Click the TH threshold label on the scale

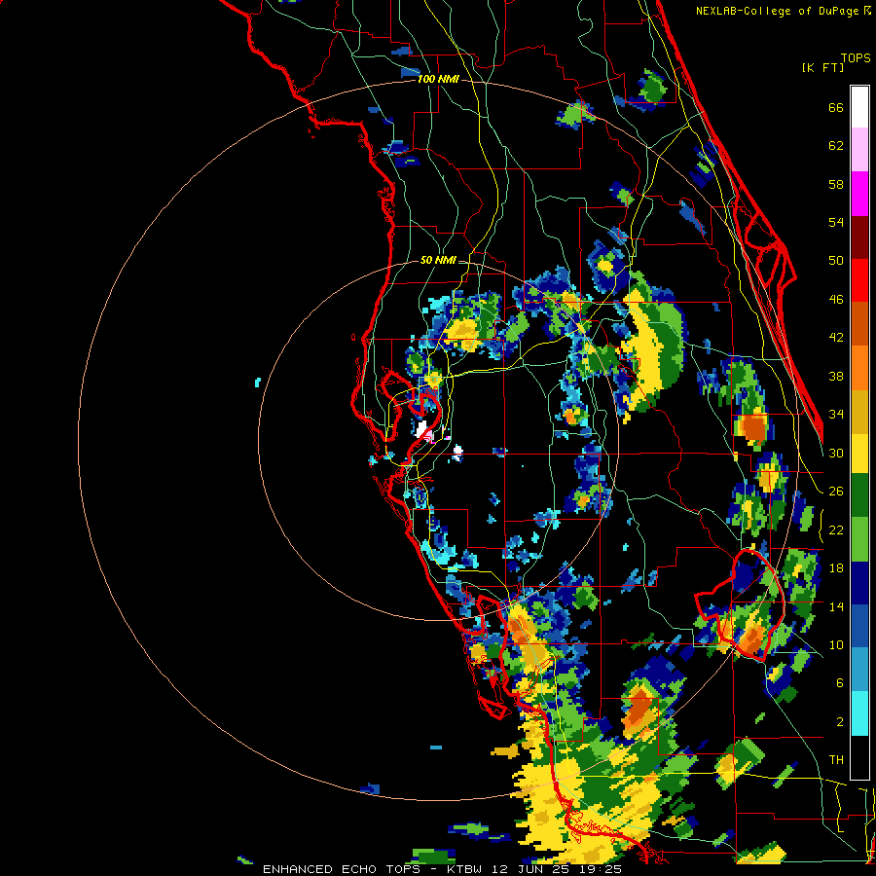(x=836, y=760)
